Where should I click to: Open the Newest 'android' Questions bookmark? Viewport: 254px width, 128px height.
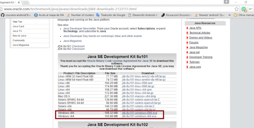pos(210,15)
